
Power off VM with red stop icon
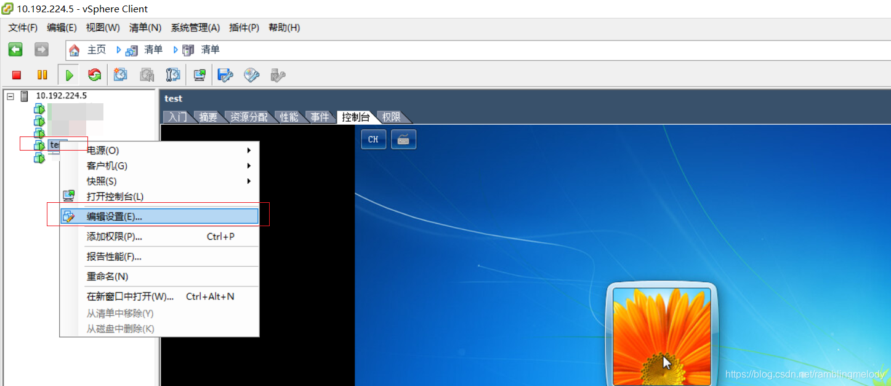[17, 75]
